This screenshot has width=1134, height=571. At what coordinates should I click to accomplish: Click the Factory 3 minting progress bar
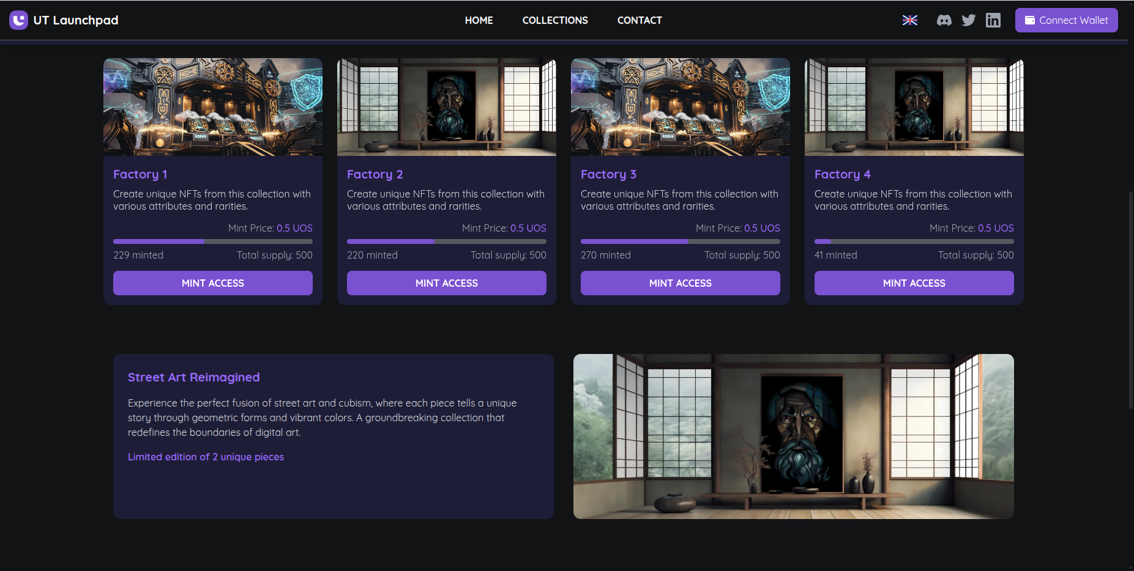click(680, 241)
